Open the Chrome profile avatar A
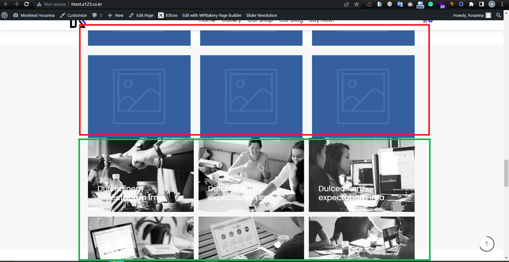The height and width of the screenshot is (262, 509). pyautogui.click(x=492, y=4)
